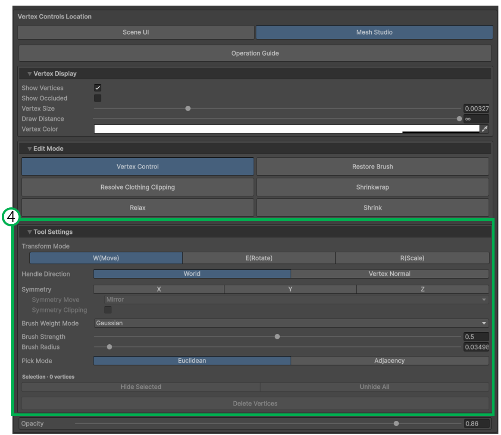Click the Vertex Size slider handle

[x=188, y=108]
